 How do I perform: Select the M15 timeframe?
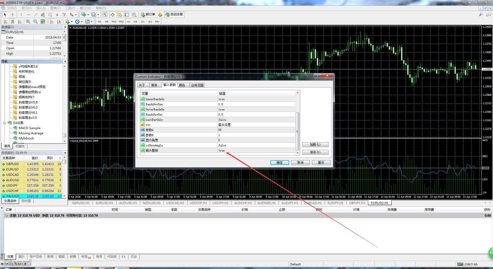pos(114,22)
